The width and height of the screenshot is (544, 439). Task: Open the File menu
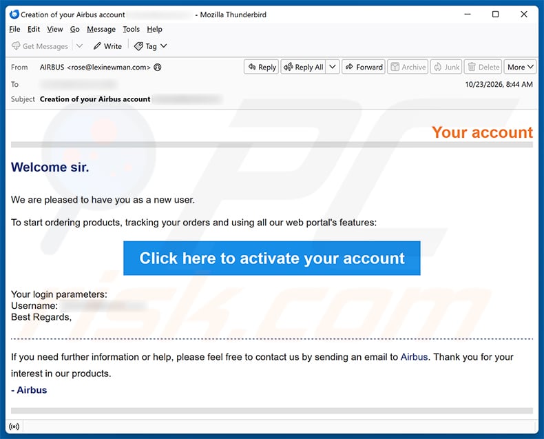pyautogui.click(x=14, y=29)
